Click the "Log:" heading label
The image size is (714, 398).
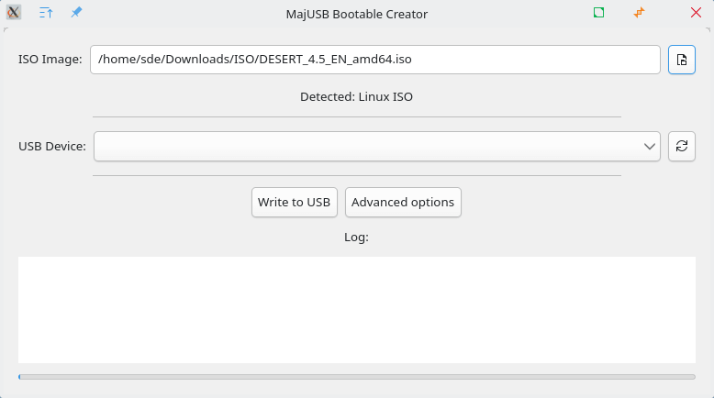(x=356, y=237)
